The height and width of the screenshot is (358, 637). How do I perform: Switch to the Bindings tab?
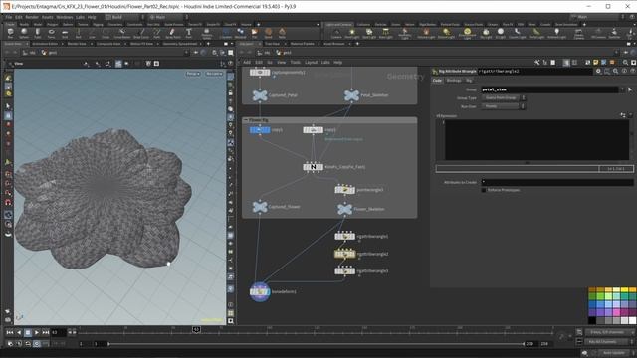click(x=454, y=81)
